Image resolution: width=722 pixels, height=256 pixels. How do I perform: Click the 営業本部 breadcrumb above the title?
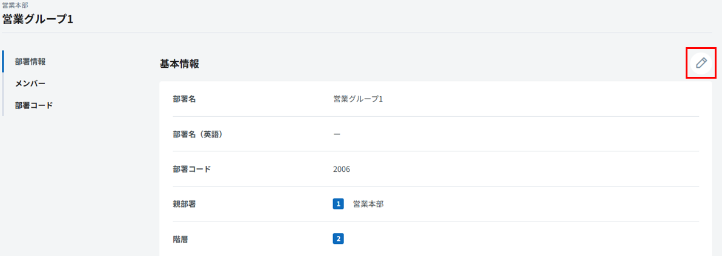tap(15, 5)
